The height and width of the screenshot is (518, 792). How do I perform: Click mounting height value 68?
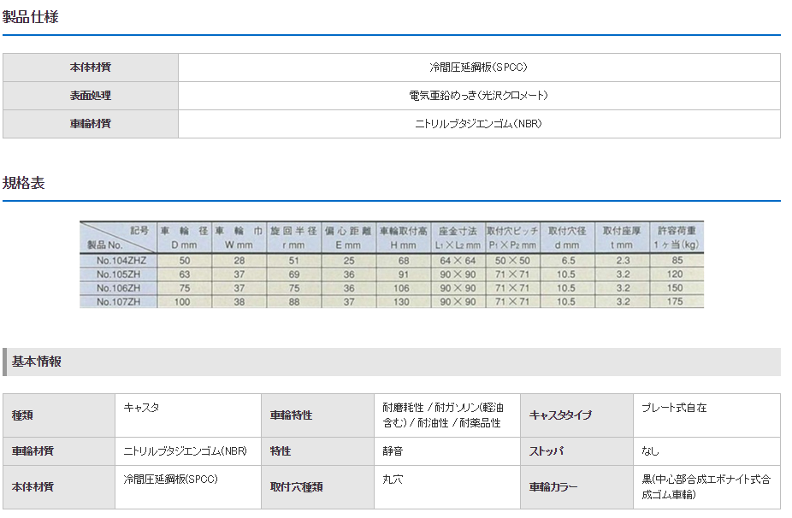pyautogui.click(x=404, y=261)
